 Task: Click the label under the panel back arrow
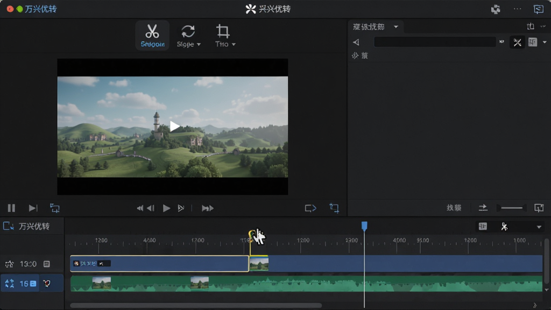[x=360, y=55]
